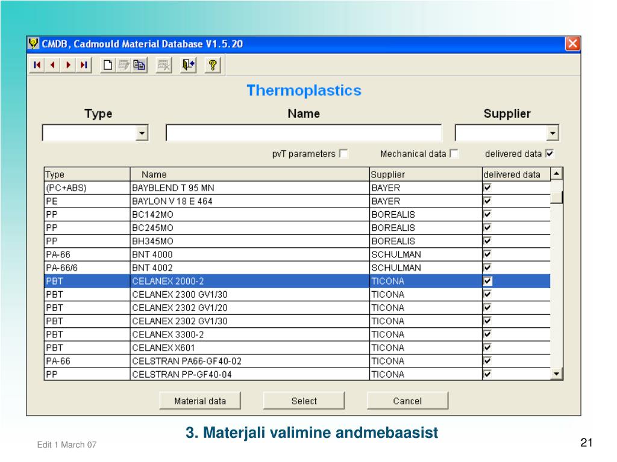Open the Supplier dropdown list
The image size is (617, 462).
pos(553,133)
